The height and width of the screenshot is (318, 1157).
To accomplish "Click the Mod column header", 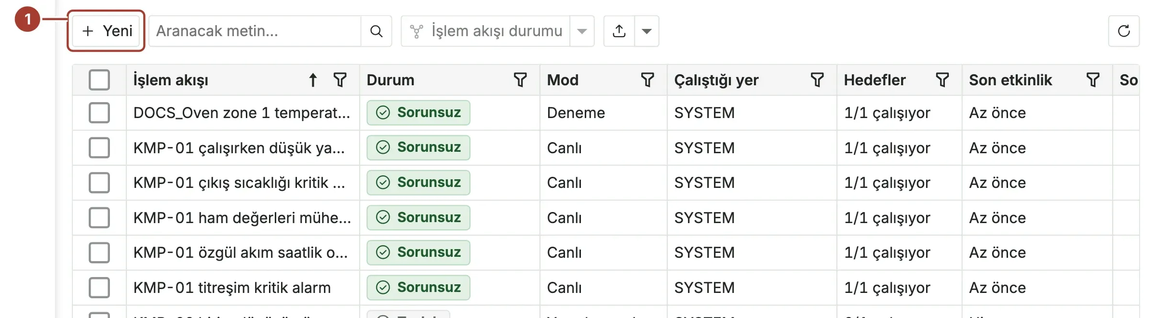I will (x=563, y=80).
